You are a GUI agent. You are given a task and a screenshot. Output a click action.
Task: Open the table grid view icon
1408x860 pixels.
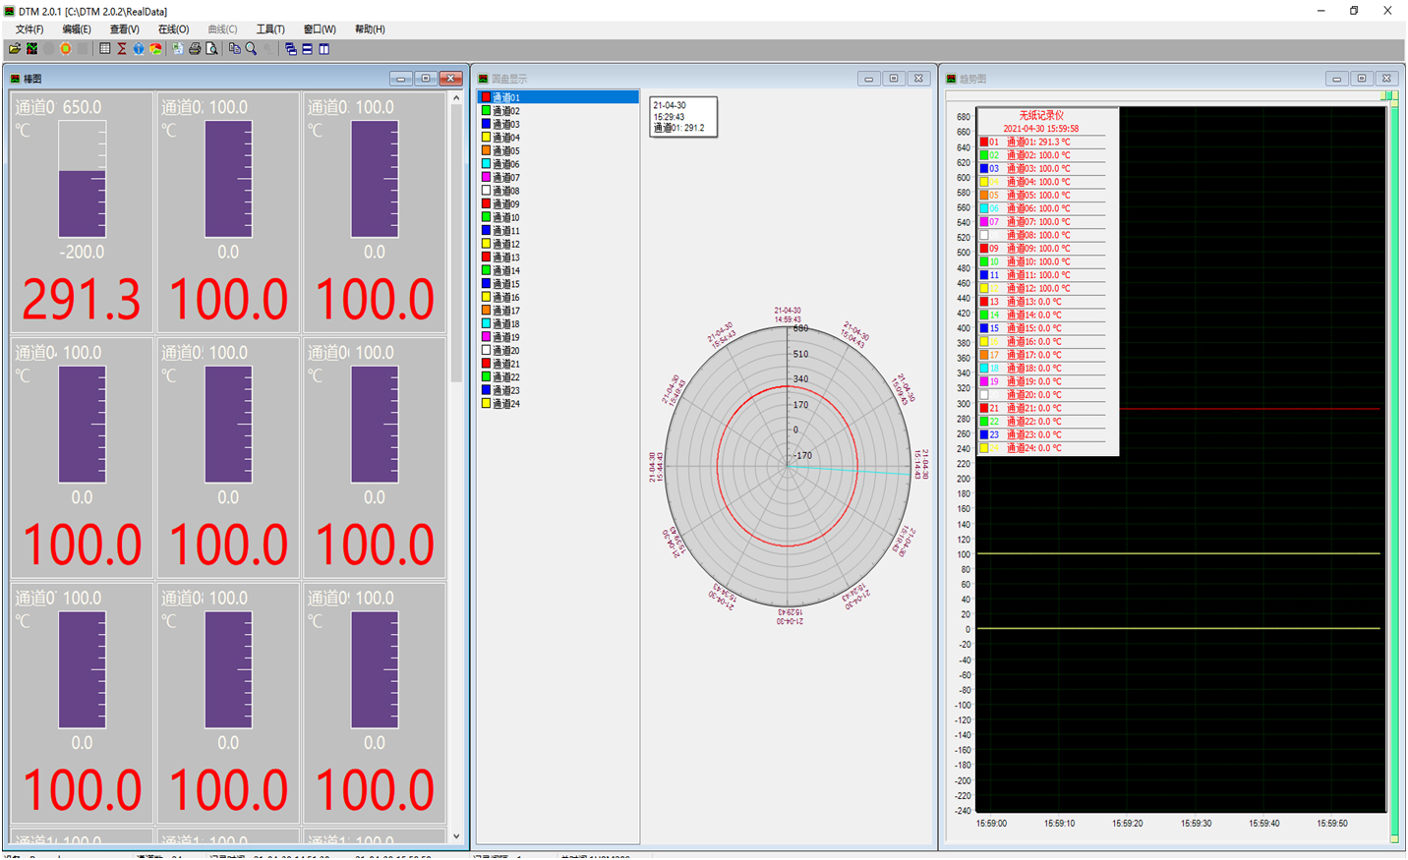coord(105,49)
